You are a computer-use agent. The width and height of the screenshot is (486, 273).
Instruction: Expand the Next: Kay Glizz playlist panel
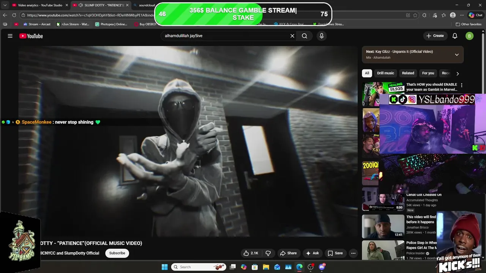[x=457, y=55]
